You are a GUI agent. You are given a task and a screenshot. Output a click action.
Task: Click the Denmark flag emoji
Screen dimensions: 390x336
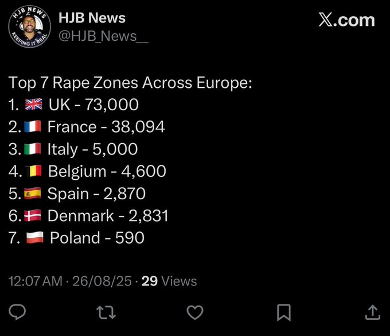coord(33,216)
